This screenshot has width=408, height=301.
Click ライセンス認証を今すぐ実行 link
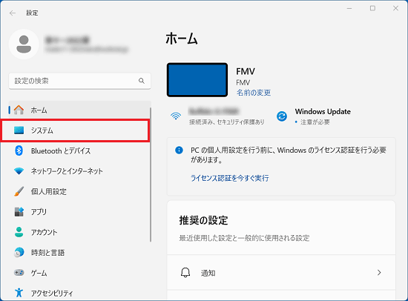click(230, 178)
